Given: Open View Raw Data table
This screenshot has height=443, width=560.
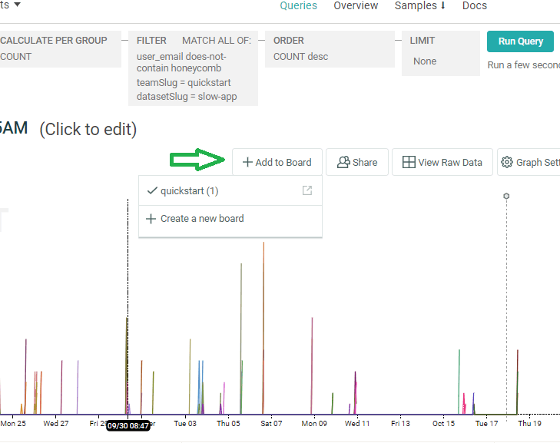Looking at the screenshot, I should click(x=442, y=162).
